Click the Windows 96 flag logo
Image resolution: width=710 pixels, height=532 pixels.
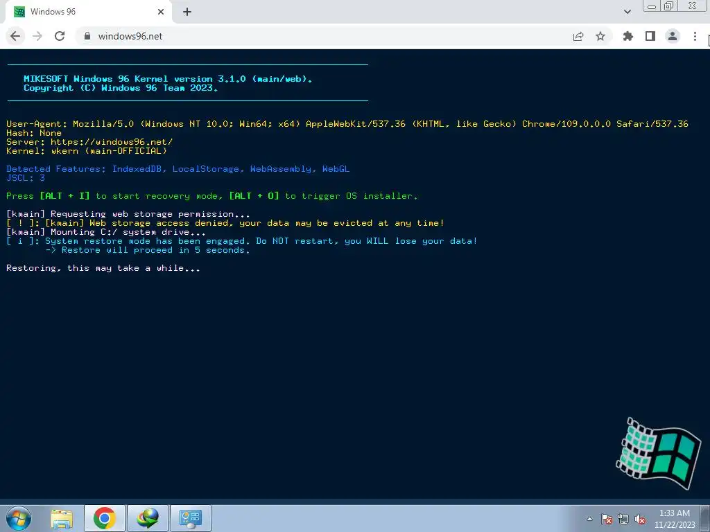pos(659,454)
